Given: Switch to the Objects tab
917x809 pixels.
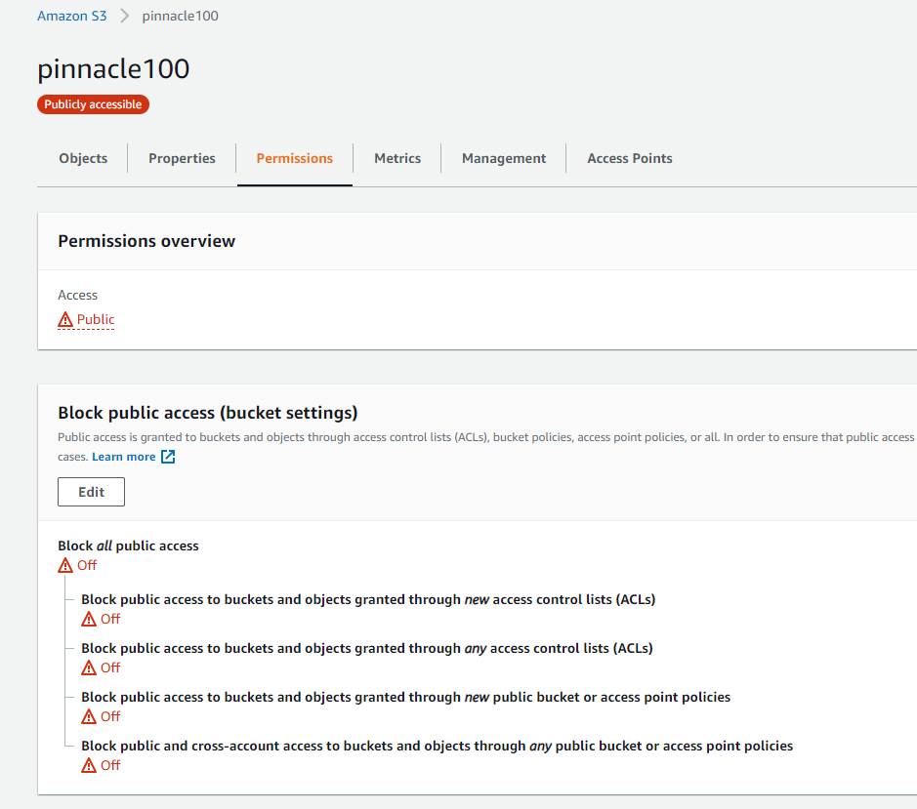Looking at the screenshot, I should 83,158.
